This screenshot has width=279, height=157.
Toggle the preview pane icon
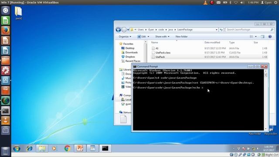click(262, 37)
